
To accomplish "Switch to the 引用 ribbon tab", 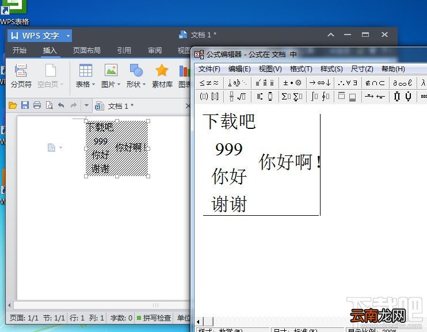I will click(124, 51).
